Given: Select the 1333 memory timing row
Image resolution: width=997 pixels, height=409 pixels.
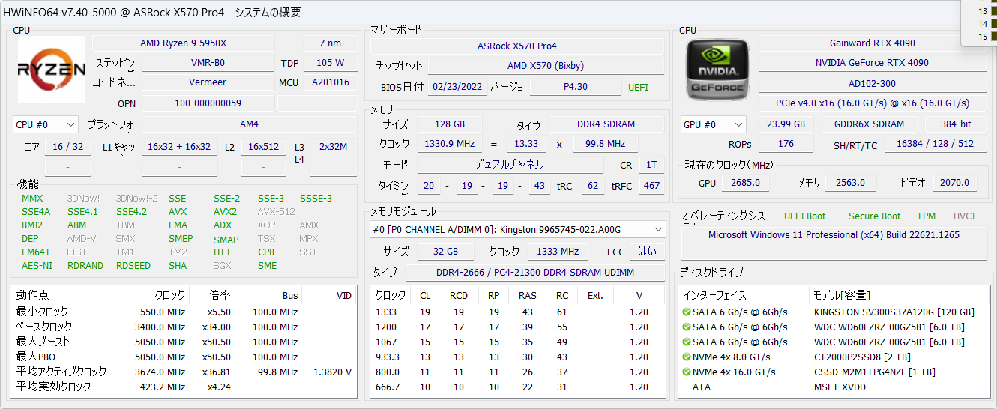Looking at the screenshot, I should 517,312.
